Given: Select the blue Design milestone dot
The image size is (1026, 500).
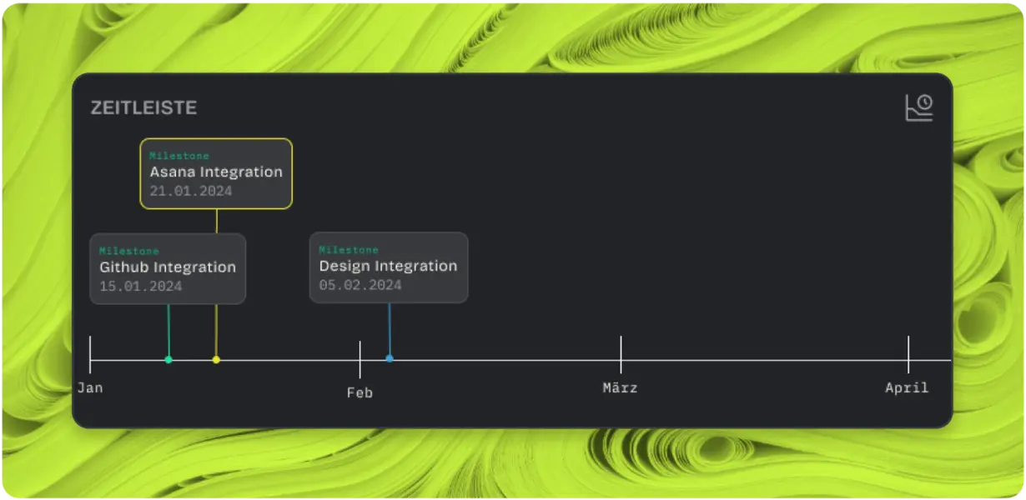Looking at the screenshot, I should (390, 358).
